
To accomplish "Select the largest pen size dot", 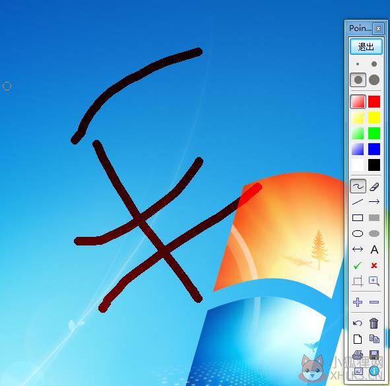I will coord(374,80).
